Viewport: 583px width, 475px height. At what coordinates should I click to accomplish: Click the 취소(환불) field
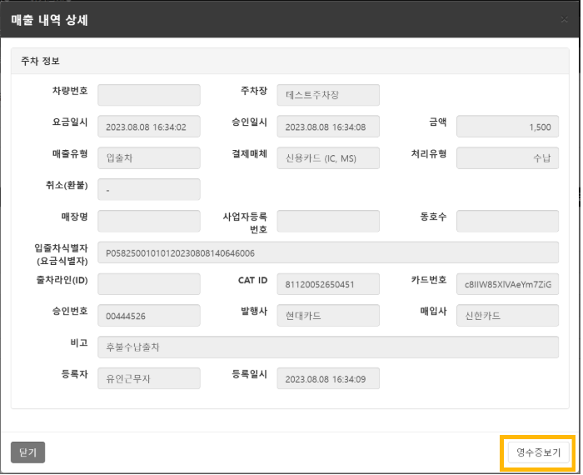click(x=149, y=190)
